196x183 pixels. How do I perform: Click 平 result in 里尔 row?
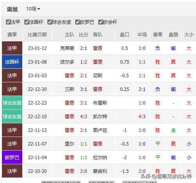158,144
